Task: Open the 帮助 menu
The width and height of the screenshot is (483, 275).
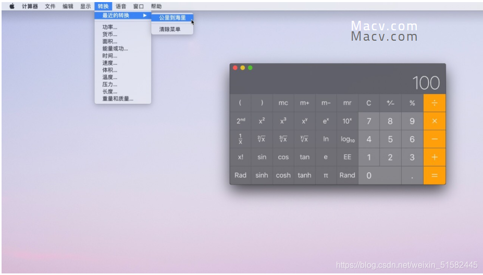Action: [x=156, y=6]
